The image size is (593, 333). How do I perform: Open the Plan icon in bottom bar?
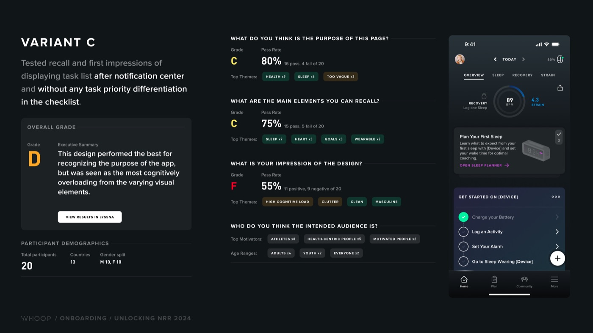[x=494, y=279]
